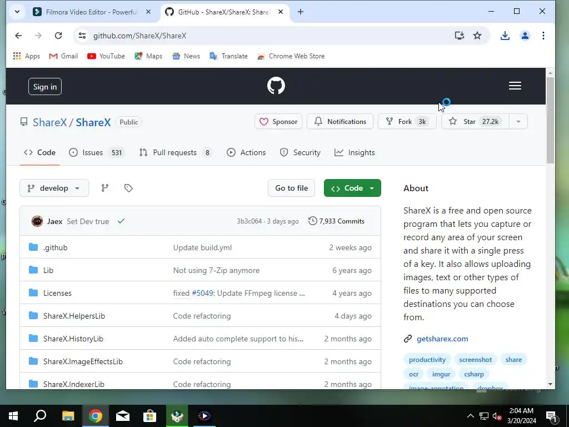Viewport: 569px width, 427px height.
Task: Click the csharp topic tag
Action: tap(474, 374)
